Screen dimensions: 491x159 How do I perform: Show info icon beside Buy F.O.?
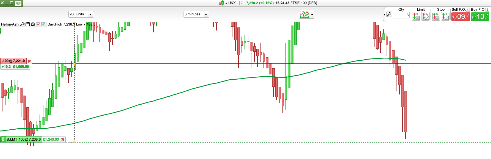pyautogui.click(x=487, y=10)
